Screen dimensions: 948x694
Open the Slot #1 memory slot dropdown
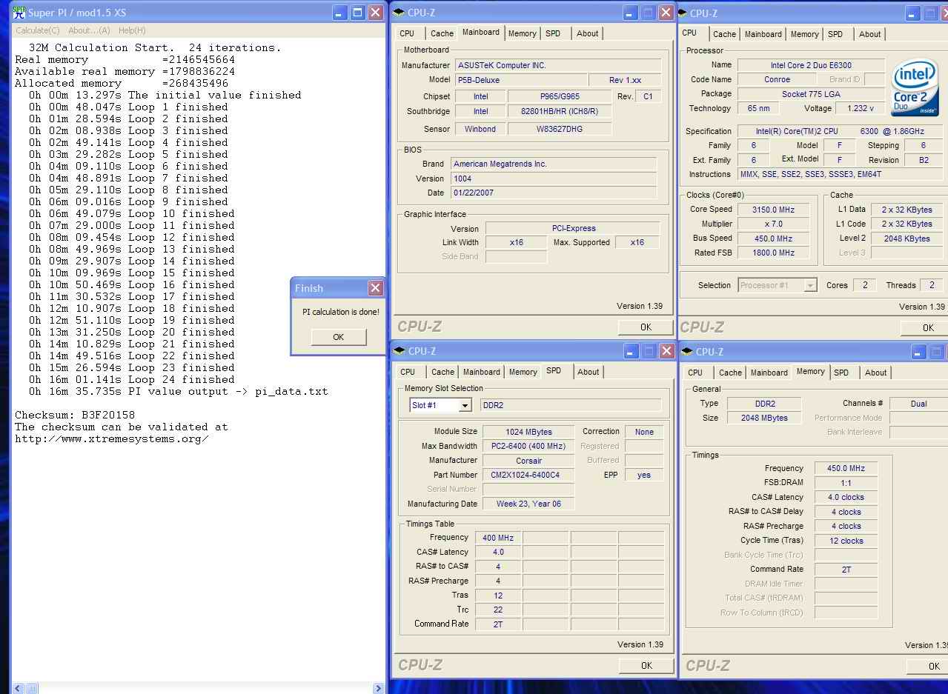click(x=465, y=405)
